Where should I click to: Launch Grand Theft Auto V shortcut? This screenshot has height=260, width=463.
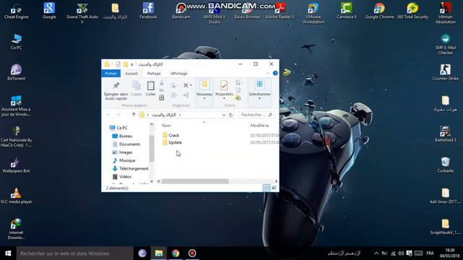pos(82,13)
